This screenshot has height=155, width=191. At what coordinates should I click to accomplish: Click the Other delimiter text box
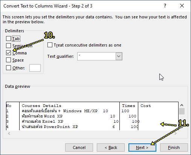35,68
